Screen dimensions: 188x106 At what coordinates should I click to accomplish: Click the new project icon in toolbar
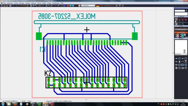point(2,6)
